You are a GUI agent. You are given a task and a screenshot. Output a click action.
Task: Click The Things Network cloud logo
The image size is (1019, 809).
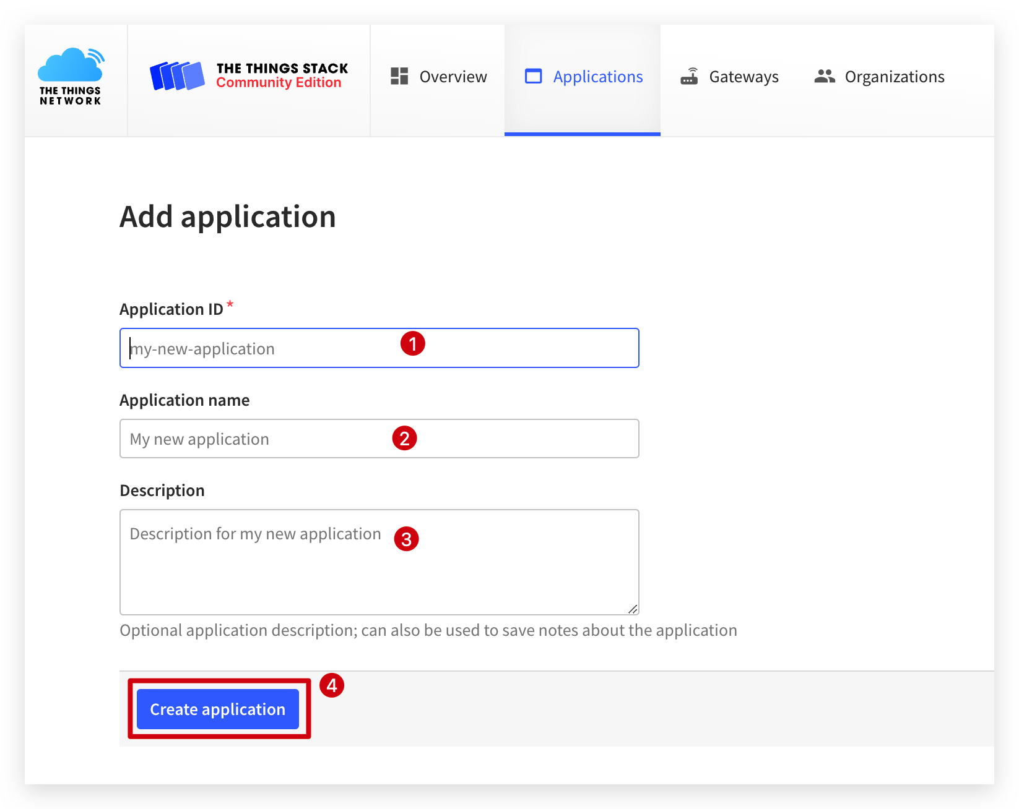click(71, 76)
